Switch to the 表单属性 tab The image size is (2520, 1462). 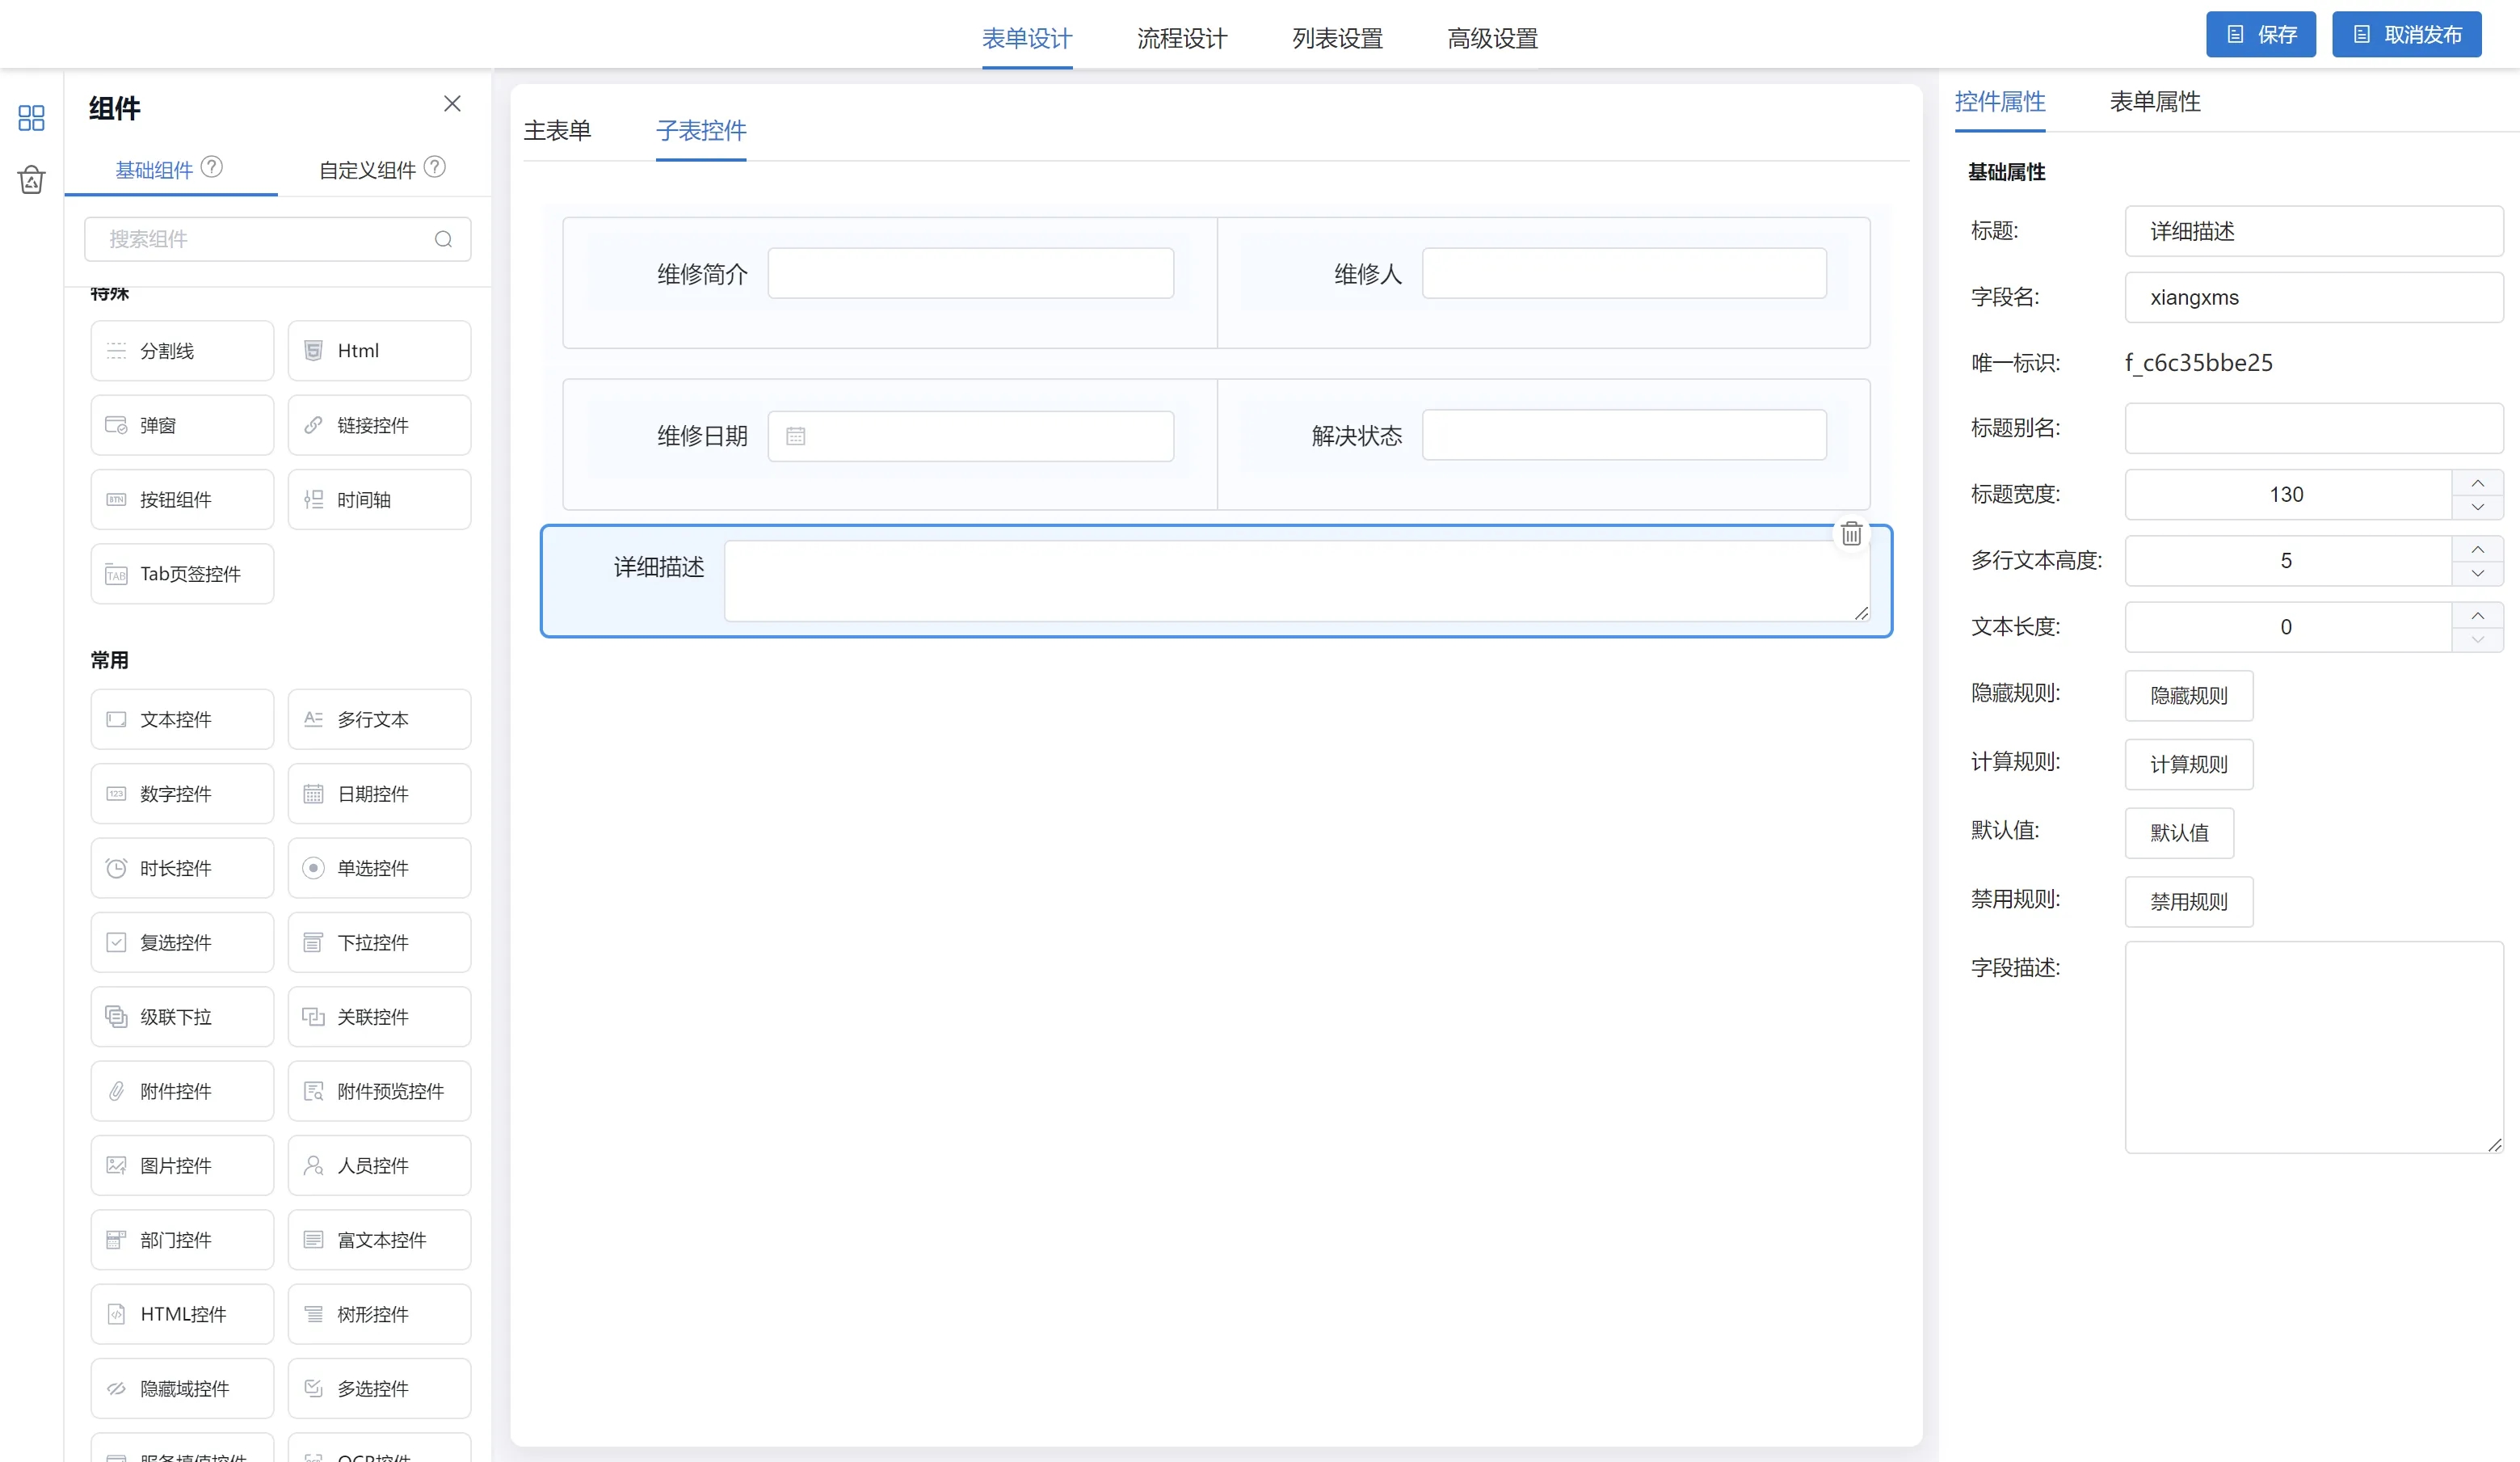tap(2155, 102)
